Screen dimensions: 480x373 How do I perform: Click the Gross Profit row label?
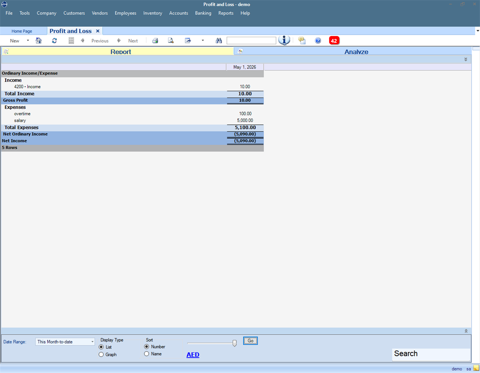15,100
